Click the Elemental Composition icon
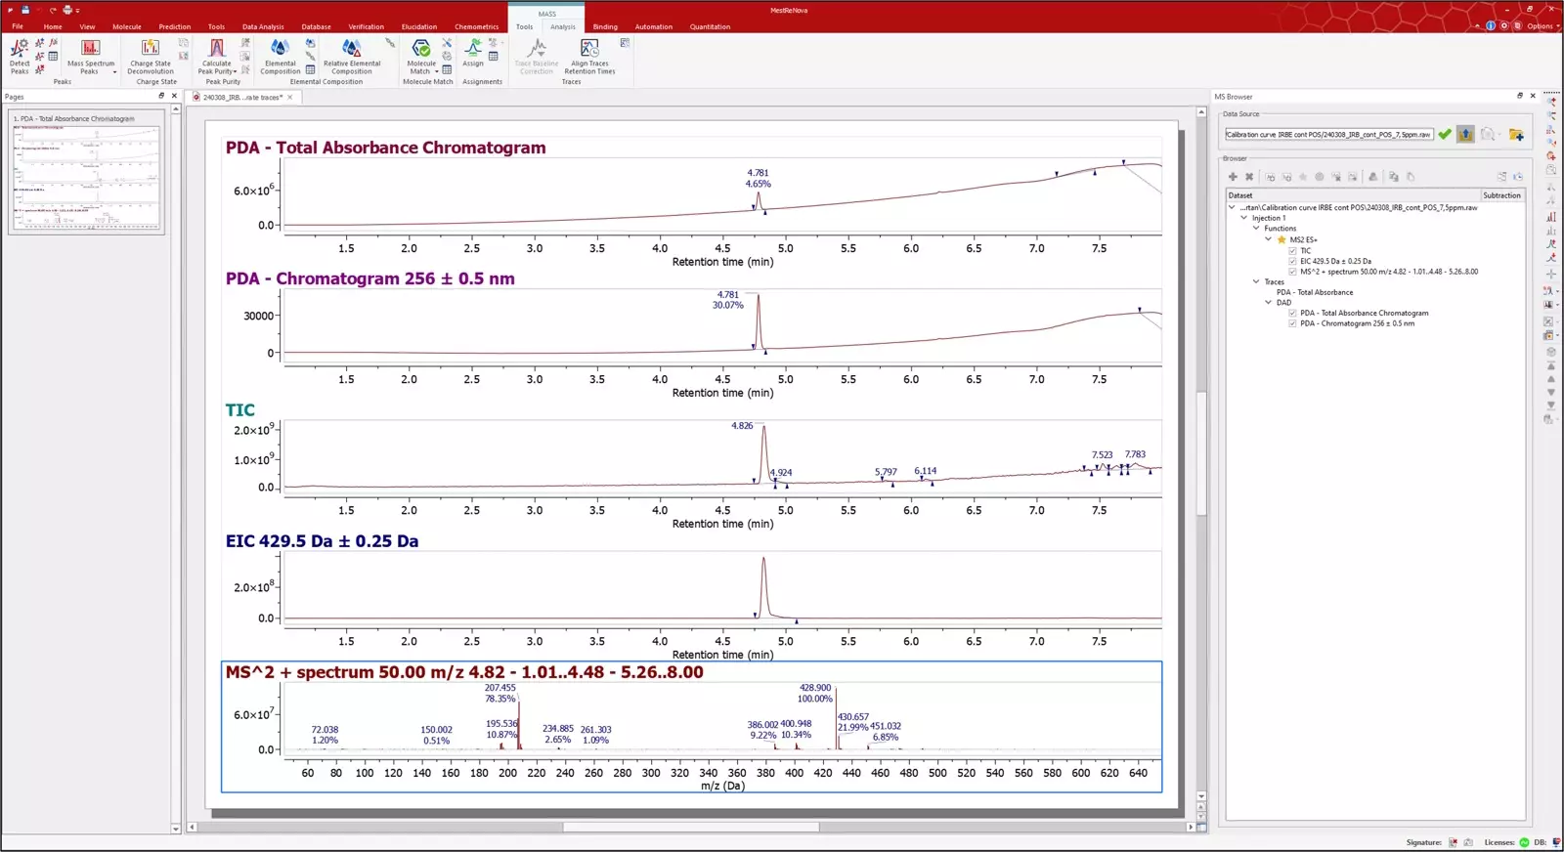 click(280, 55)
